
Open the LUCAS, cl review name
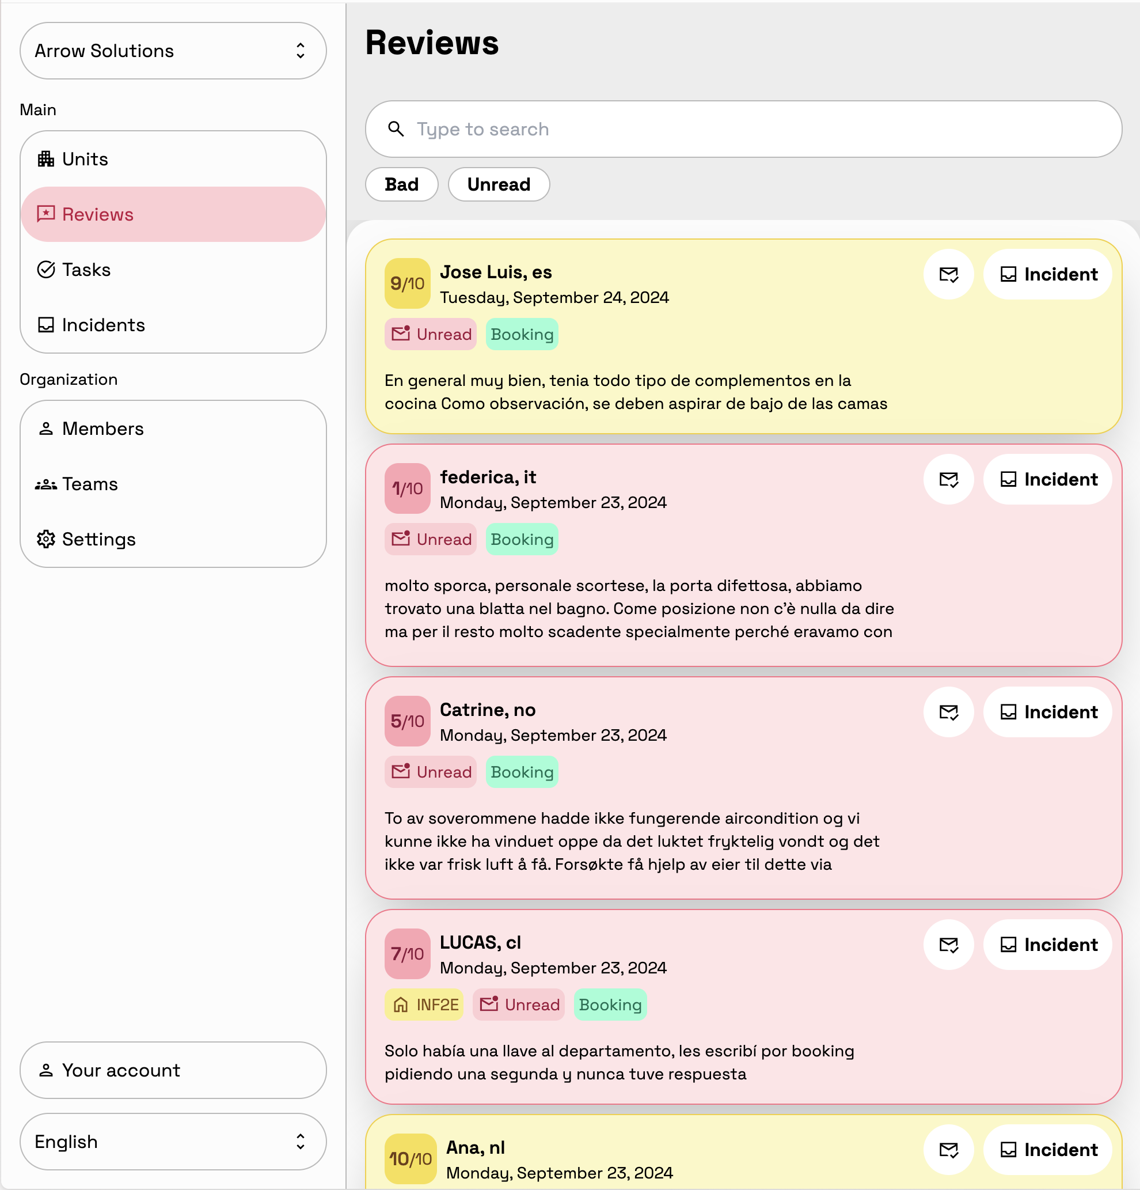[x=480, y=943]
